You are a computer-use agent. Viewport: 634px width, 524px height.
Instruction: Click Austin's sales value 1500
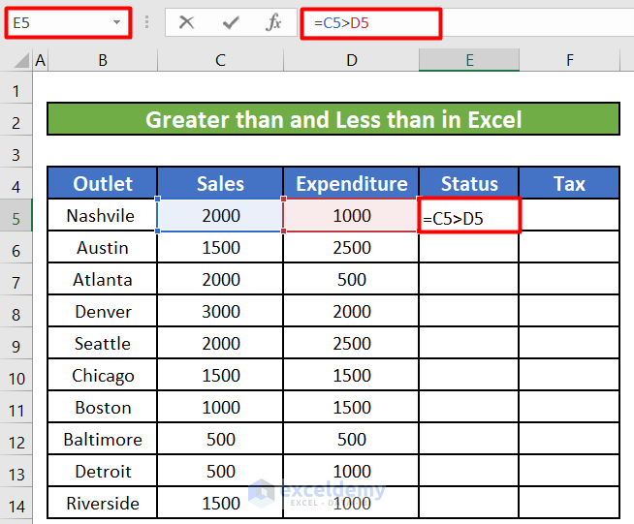click(x=220, y=247)
